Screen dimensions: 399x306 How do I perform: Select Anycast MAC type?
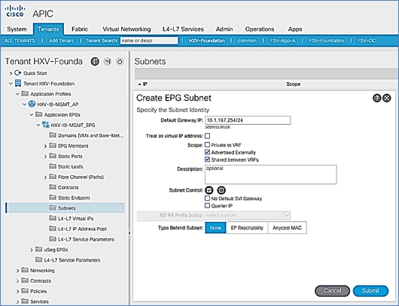287,228
